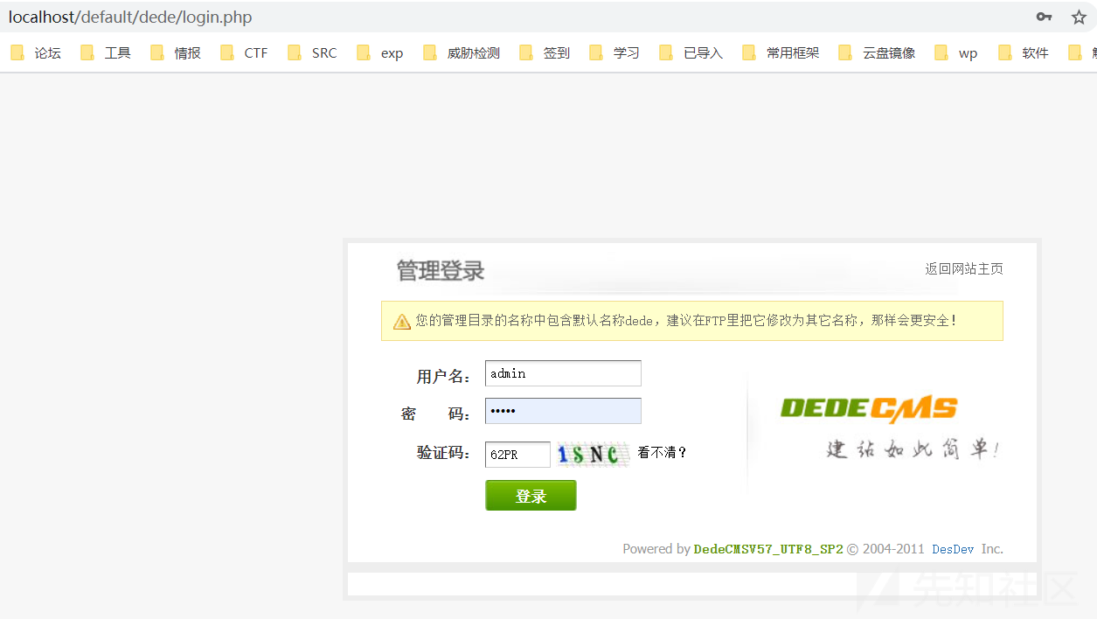
Task: Refresh the captcha image 1SNC
Action: 594,455
